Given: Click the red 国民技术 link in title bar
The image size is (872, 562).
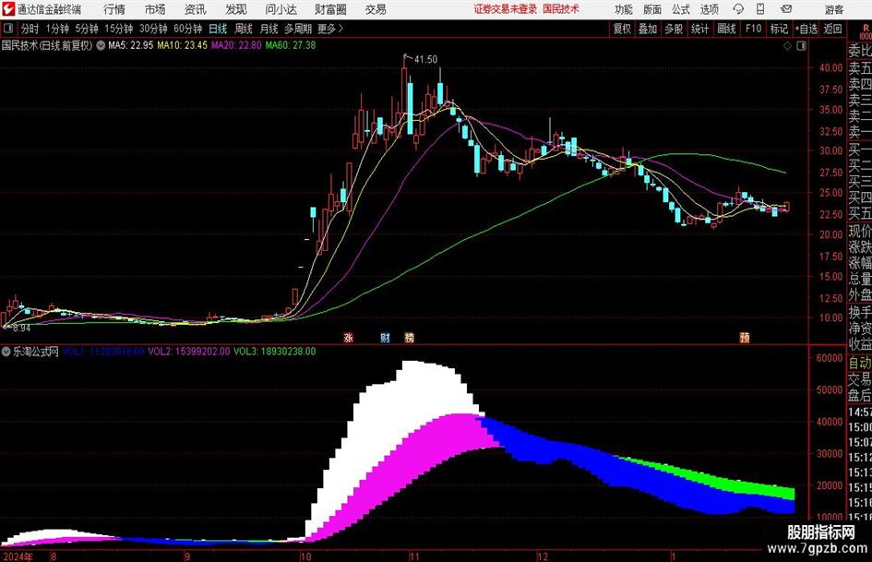Looking at the screenshot, I should (x=561, y=9).
